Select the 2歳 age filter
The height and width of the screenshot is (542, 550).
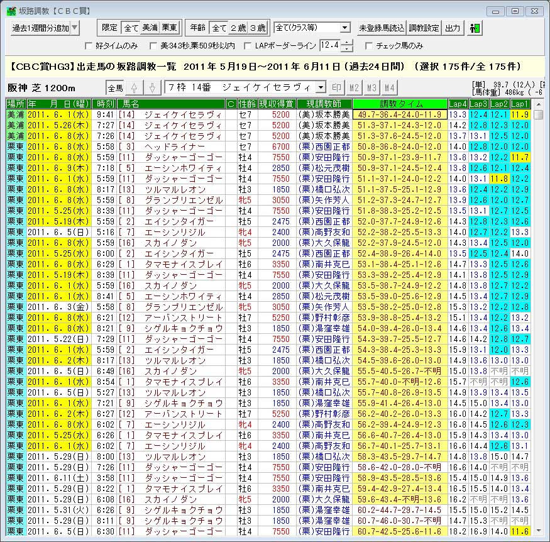tap(238, 28)
